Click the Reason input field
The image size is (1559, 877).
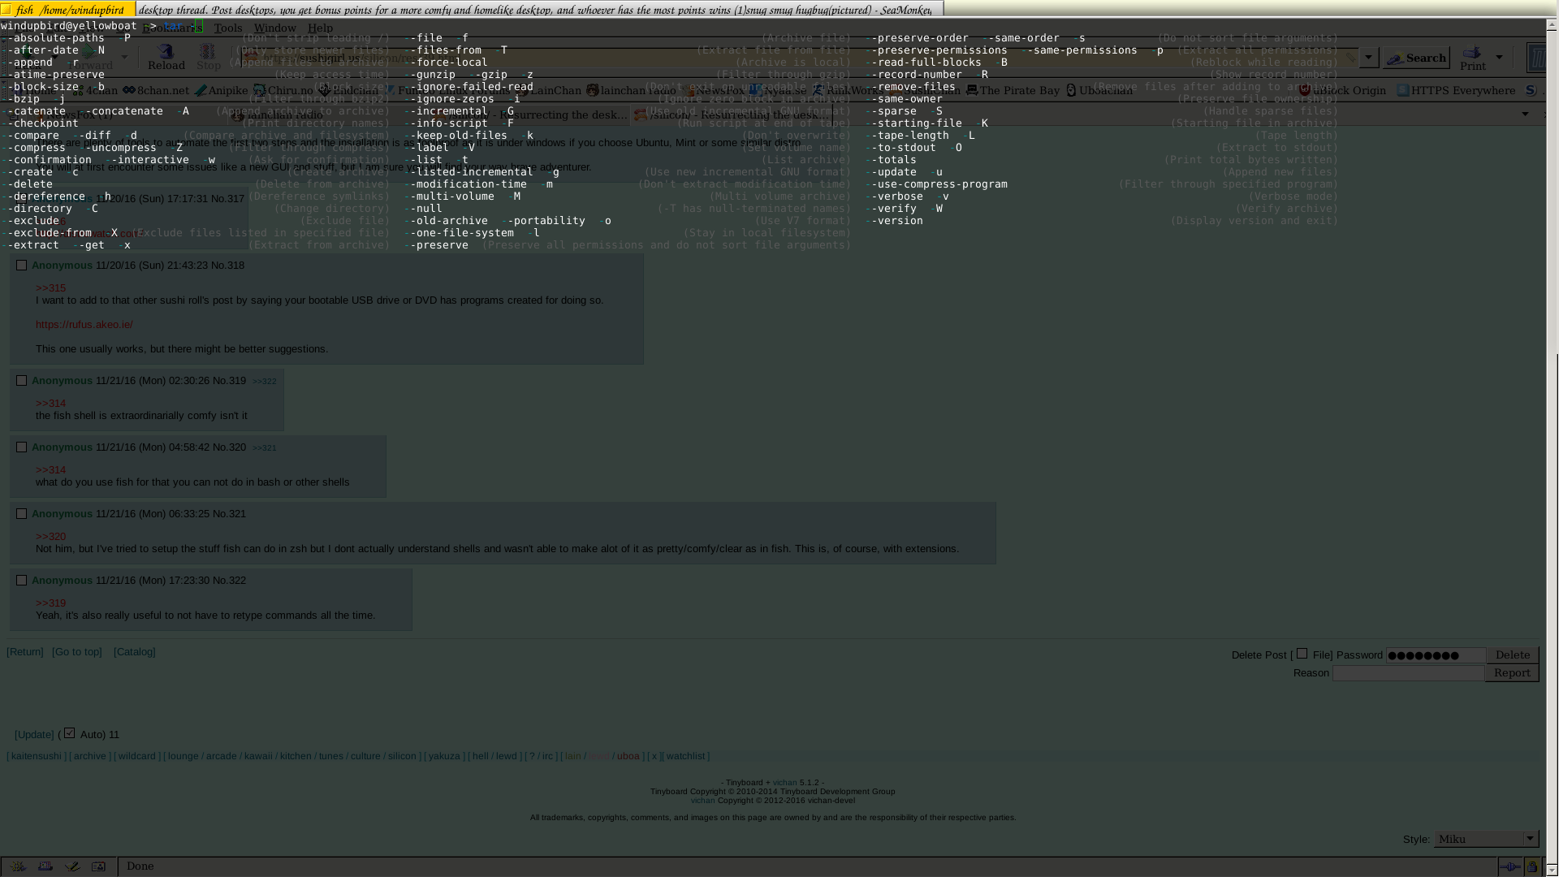click(x=1408, y=673)
